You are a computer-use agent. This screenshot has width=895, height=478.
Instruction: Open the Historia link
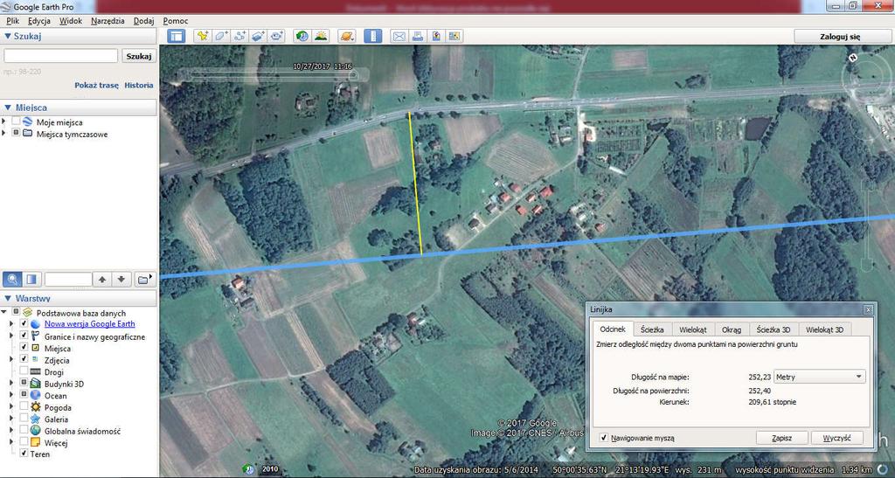139,85
